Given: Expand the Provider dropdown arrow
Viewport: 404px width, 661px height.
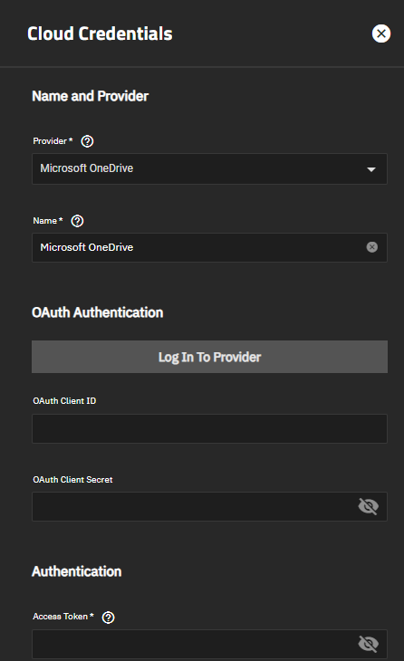Looking at the screenshot, I should click(x=371, y=169).
